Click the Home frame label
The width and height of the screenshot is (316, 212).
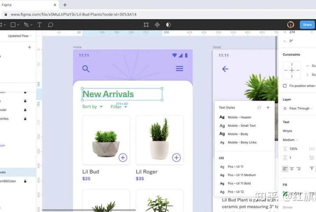pos(77,47)
